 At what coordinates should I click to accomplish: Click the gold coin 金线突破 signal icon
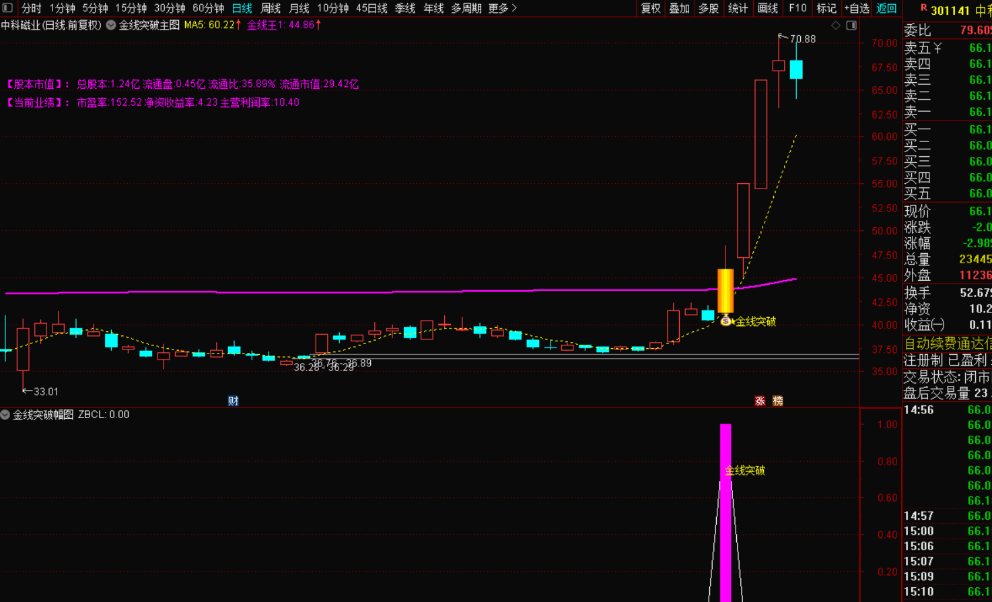click(725, 321)
